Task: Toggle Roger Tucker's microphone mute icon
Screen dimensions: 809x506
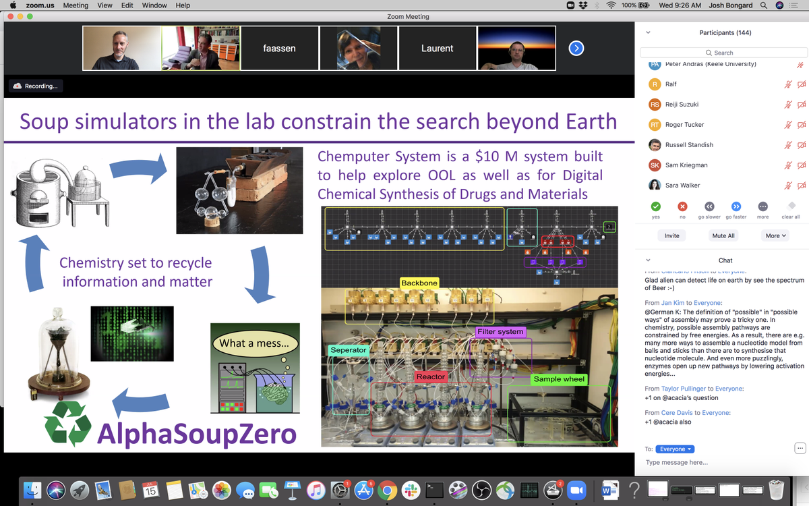Action: (787, 125)
